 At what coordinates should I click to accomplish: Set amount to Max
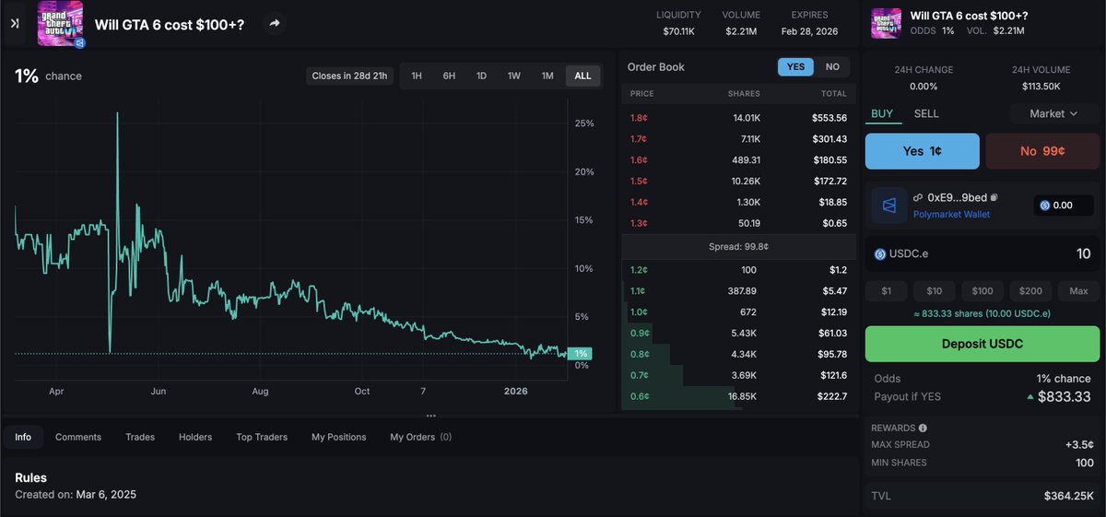pos(1078,291)
